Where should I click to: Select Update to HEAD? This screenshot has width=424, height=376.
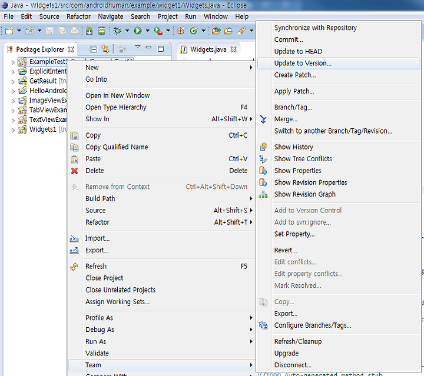tap(339, 51)
